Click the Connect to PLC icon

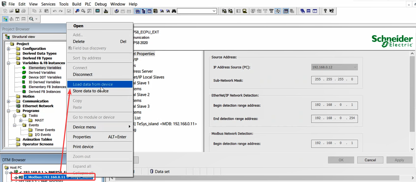click(x=224, y=11)
